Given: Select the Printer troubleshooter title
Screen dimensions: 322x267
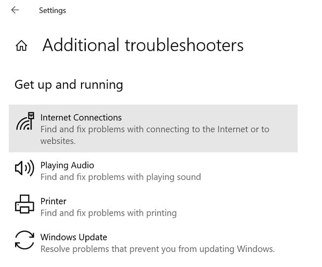Looking at the screenshot, I should [x=53, y=201].
